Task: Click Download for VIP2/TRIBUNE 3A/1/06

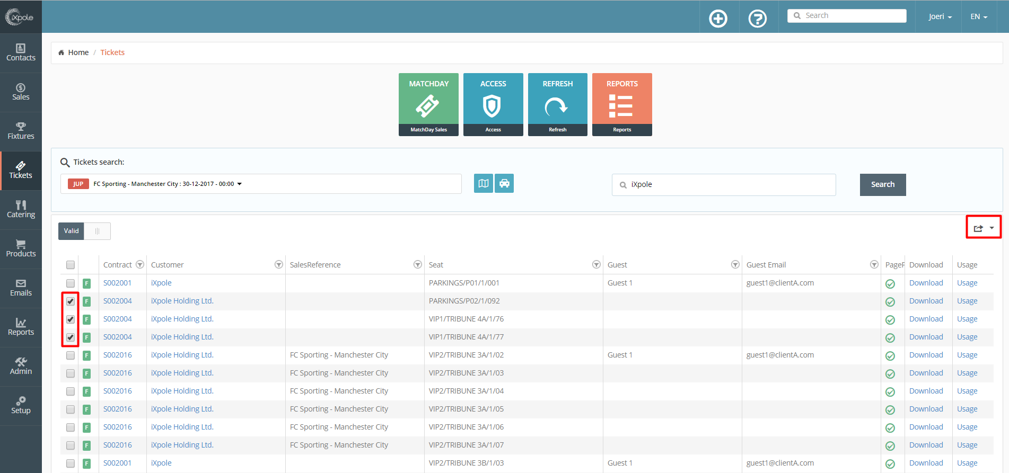Action: pyautogui.click(x=926, y=427)
